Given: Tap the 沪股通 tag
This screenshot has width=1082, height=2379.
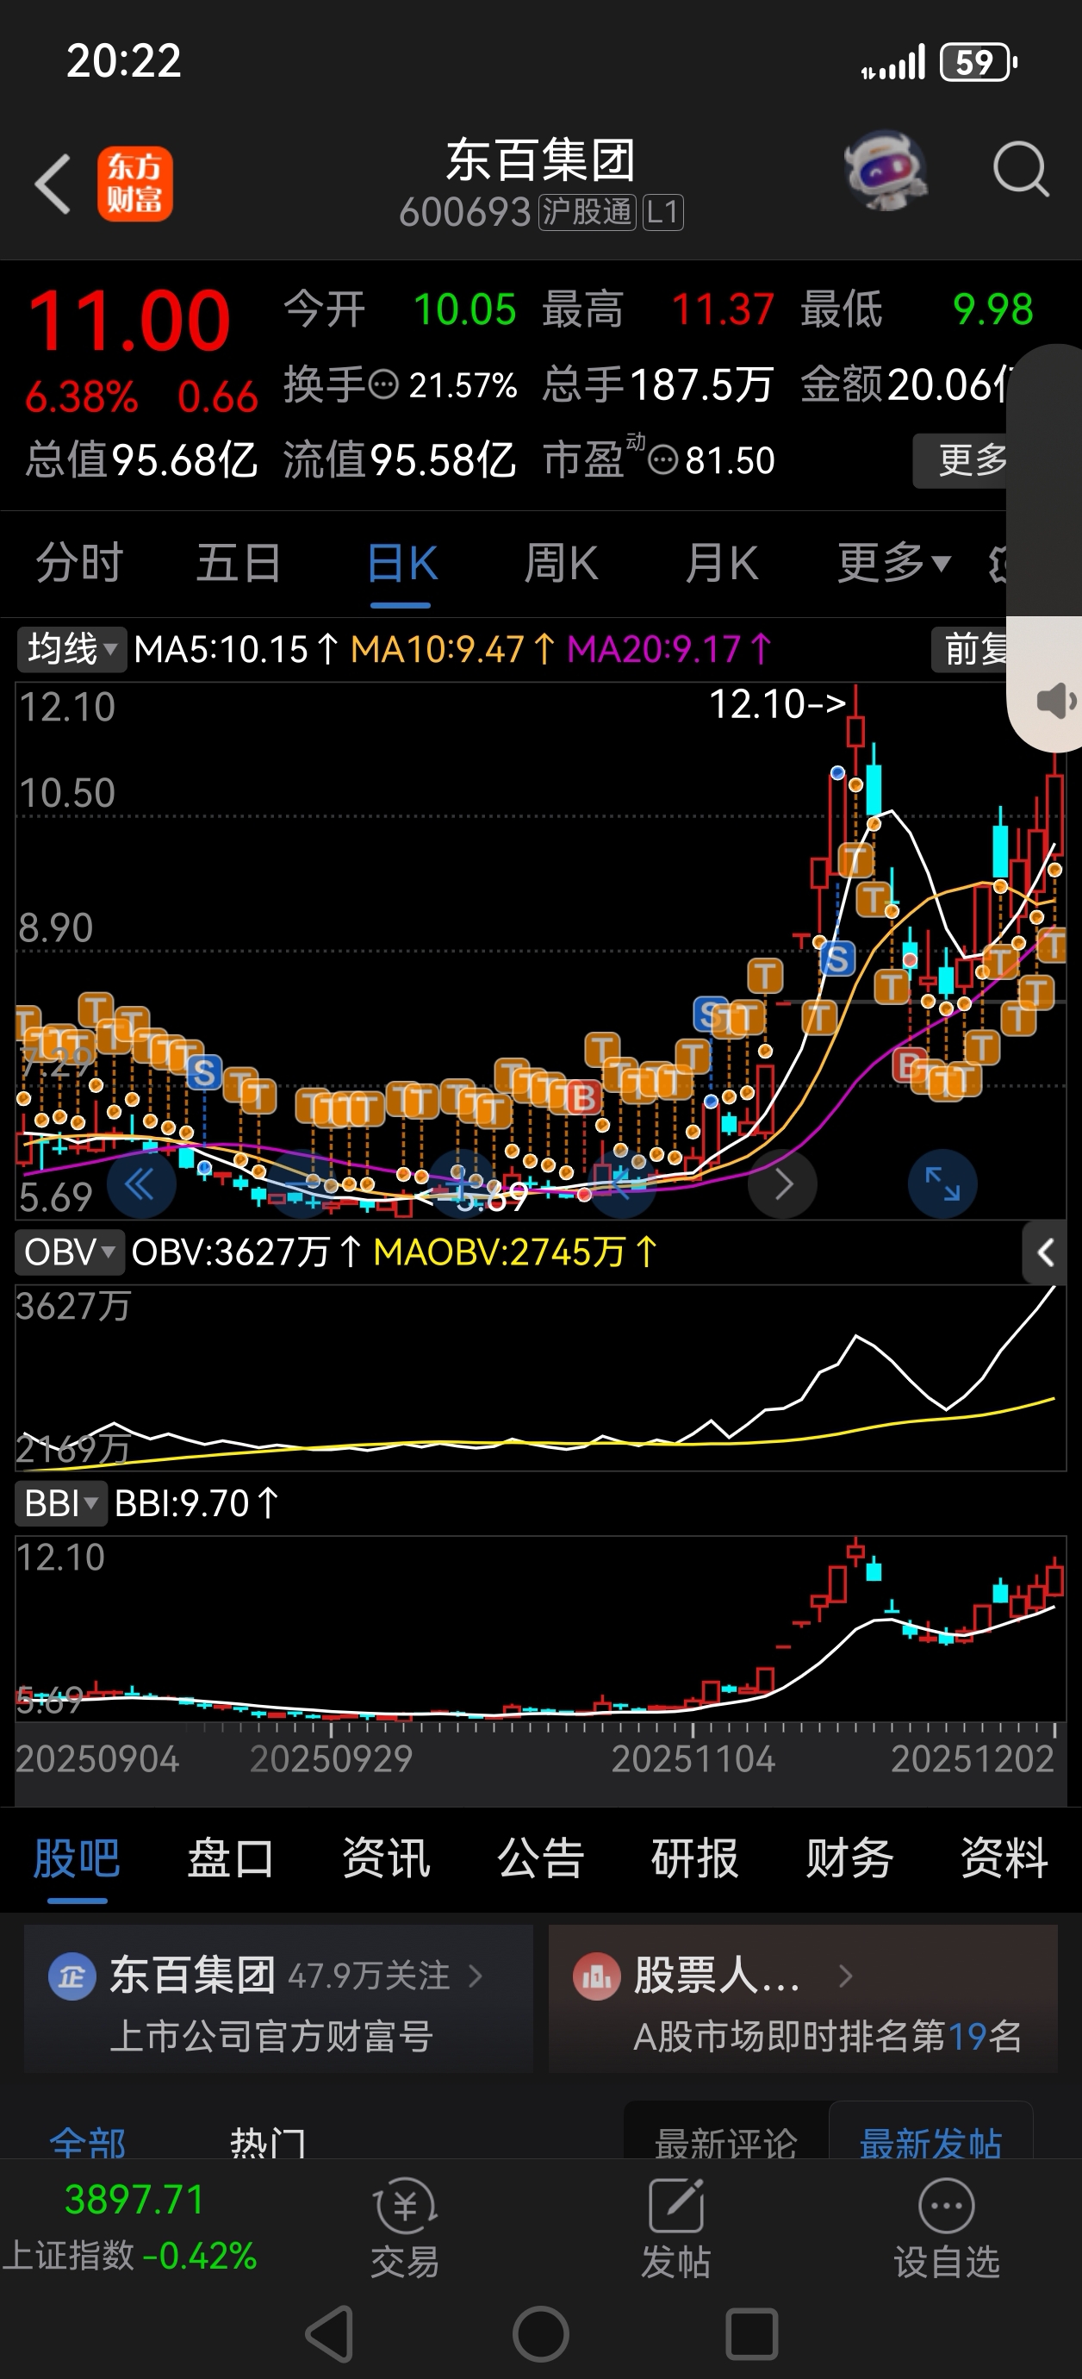Looking at the screenshot, I should click(588, 212).
